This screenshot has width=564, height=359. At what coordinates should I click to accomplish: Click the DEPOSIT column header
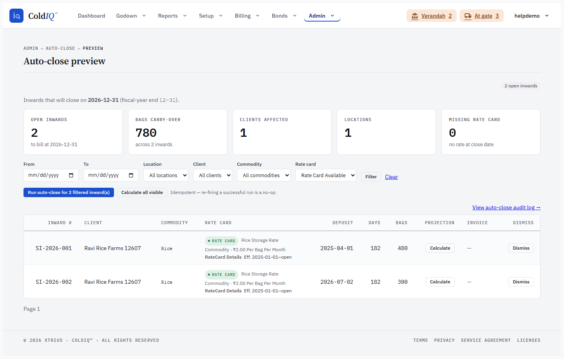pos(343,223)
